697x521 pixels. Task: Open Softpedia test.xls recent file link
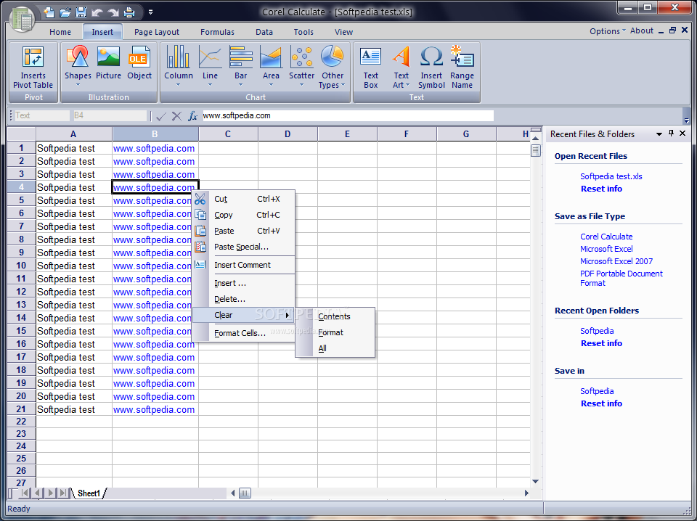[x=611, y=176]
